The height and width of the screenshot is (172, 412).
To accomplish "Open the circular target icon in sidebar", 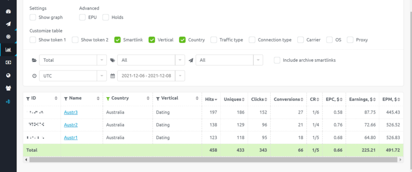I will [x=8, y=37].
